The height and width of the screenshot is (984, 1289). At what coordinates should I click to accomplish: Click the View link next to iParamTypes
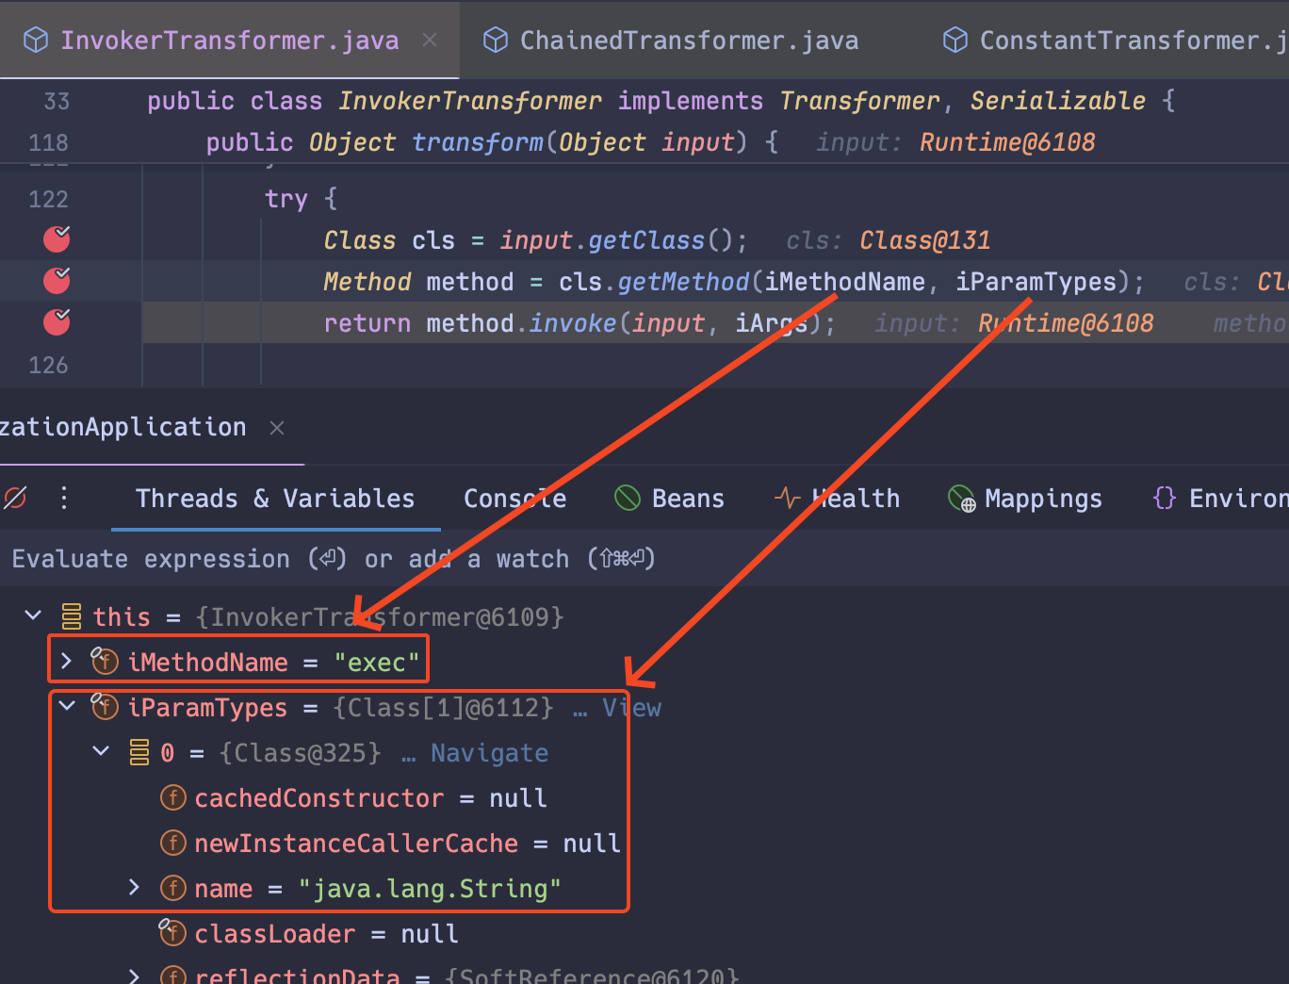631,707
